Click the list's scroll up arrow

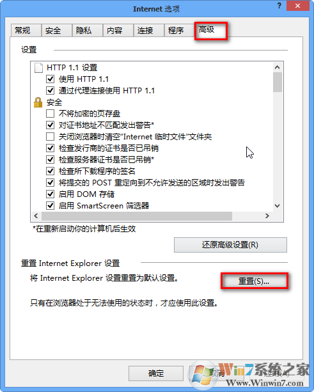click(x=277, y=67)
